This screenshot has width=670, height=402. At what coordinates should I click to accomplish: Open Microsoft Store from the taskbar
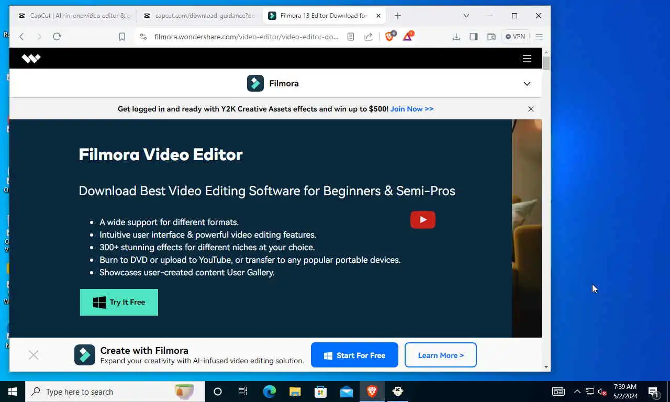click(x=320, y=392)
